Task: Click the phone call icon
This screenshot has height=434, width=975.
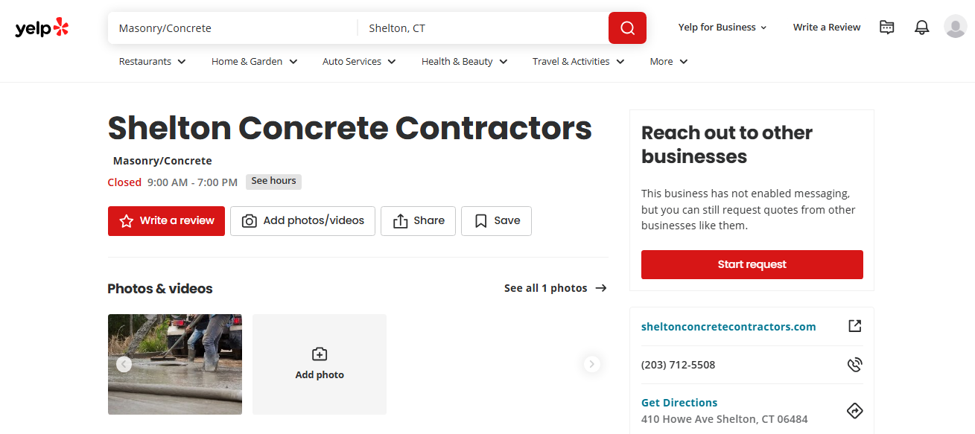Action: (855, 365)
